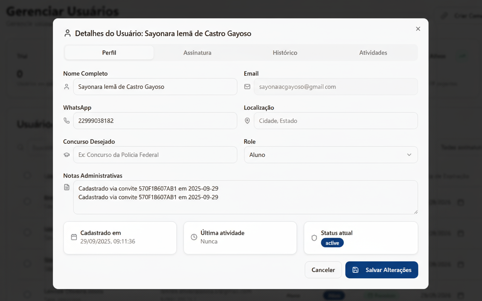Viewport: 482px width, 301px height.
Task: Expand the Role chevron arrow
Action: point(409,155)
